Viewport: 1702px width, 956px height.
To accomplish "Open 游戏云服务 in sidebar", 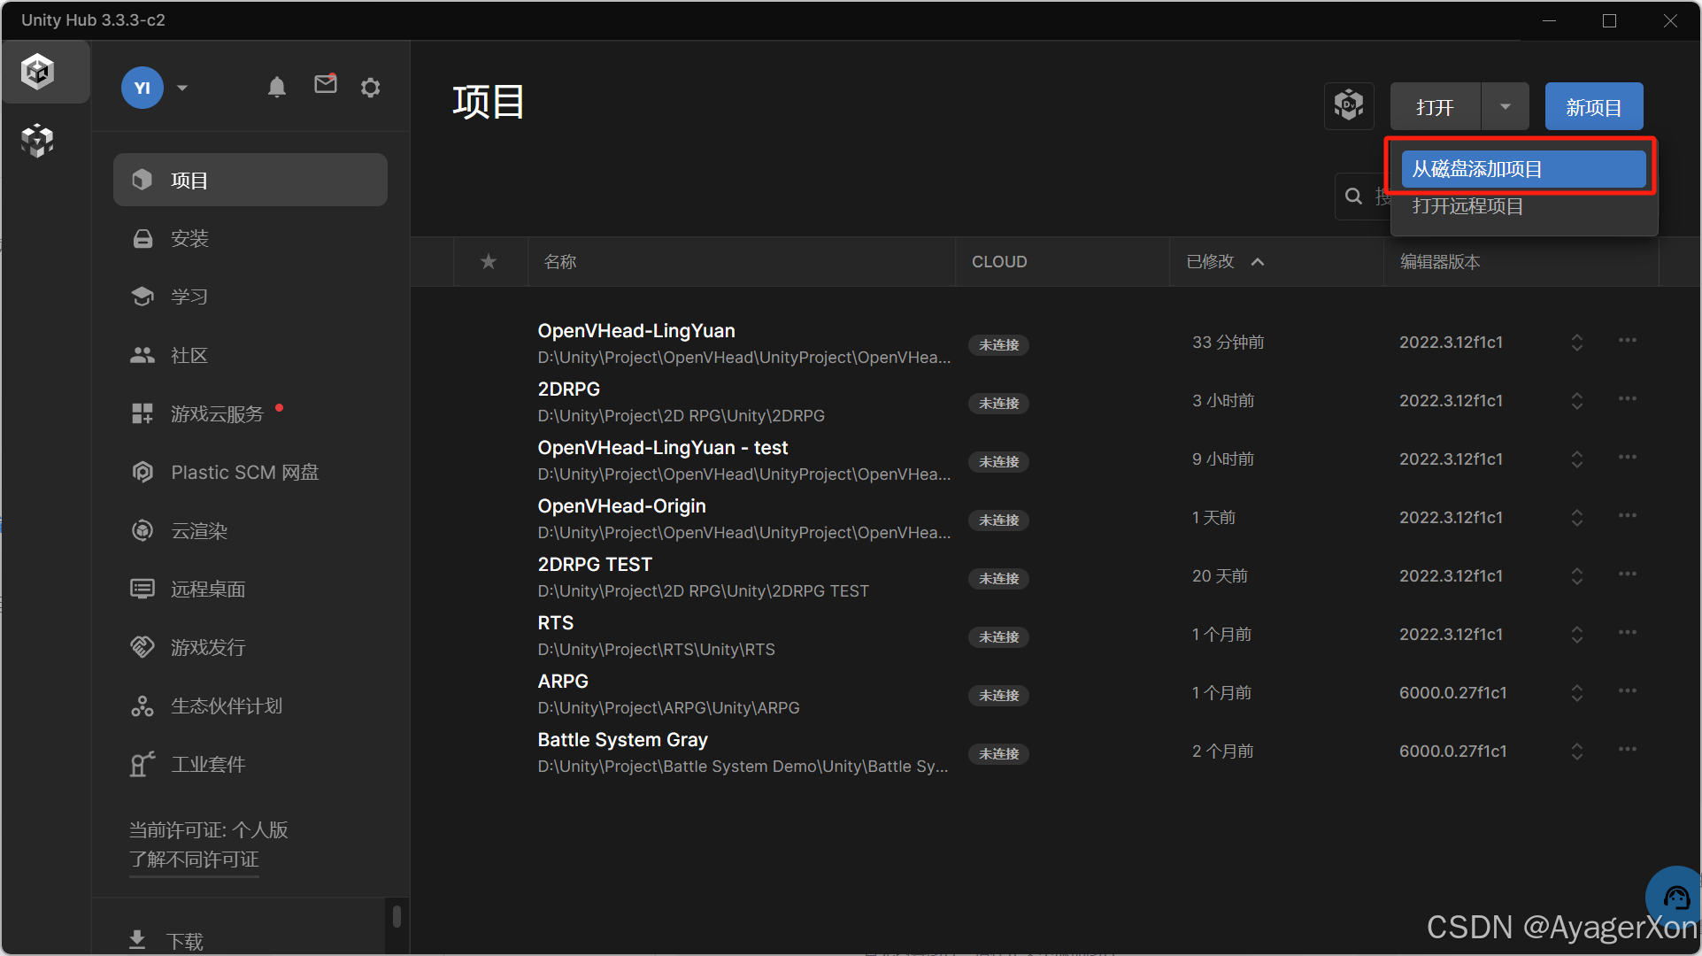I will click(250, 414).
